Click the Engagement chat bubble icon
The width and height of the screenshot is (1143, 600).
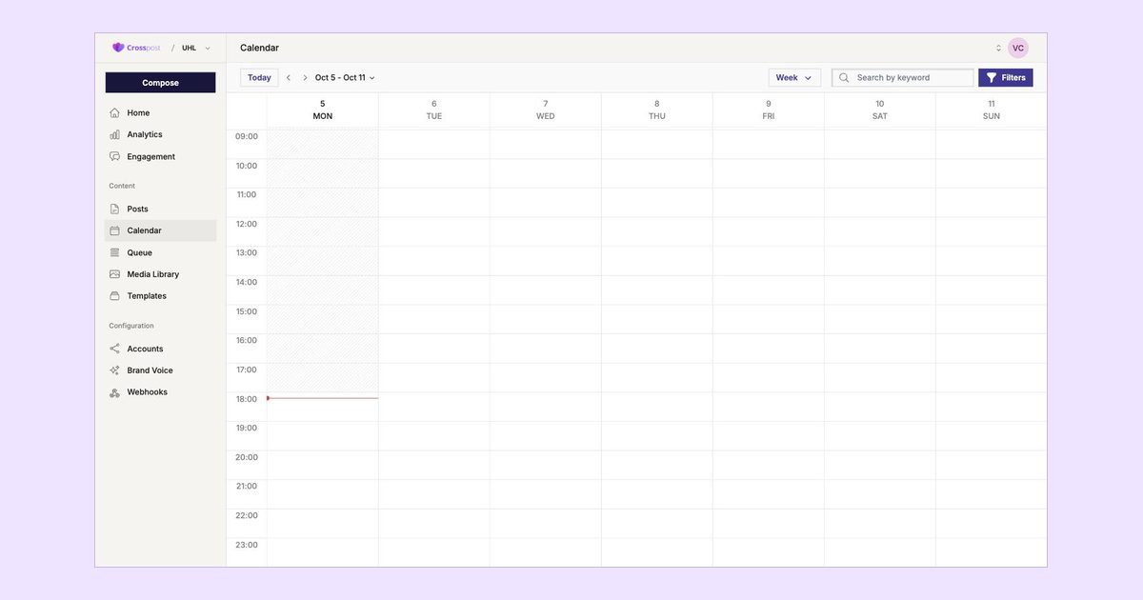point(114,156)
